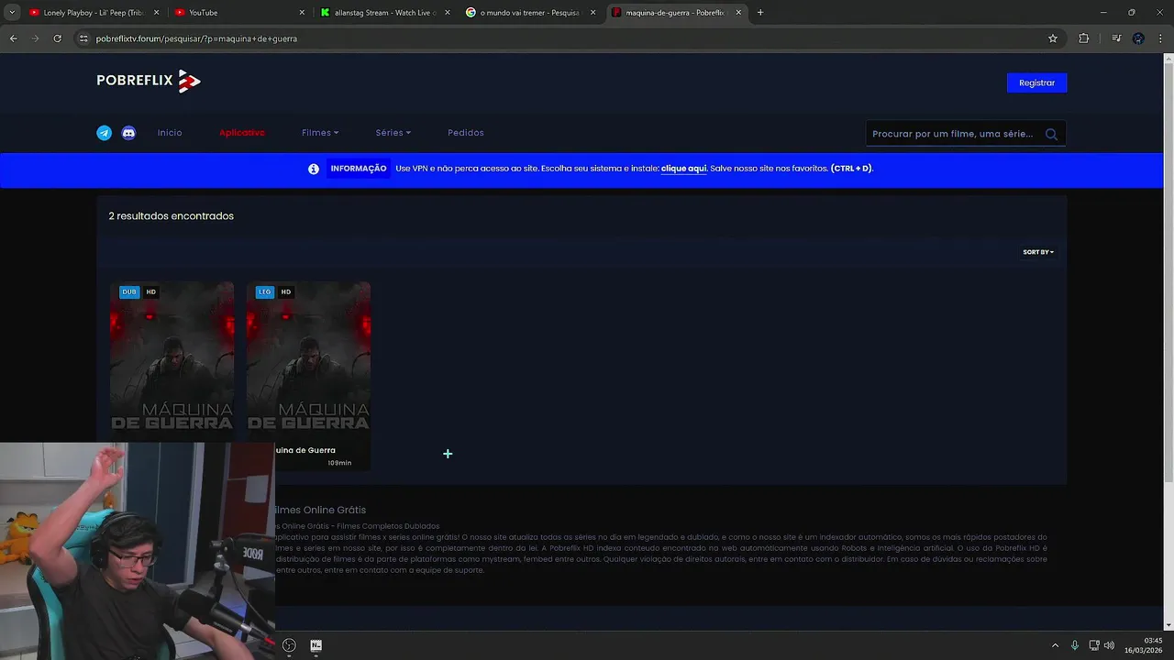Open the network tray icon
Image resolution: width=1174 pixels, height=660 pixels.
pos(1094,645)
